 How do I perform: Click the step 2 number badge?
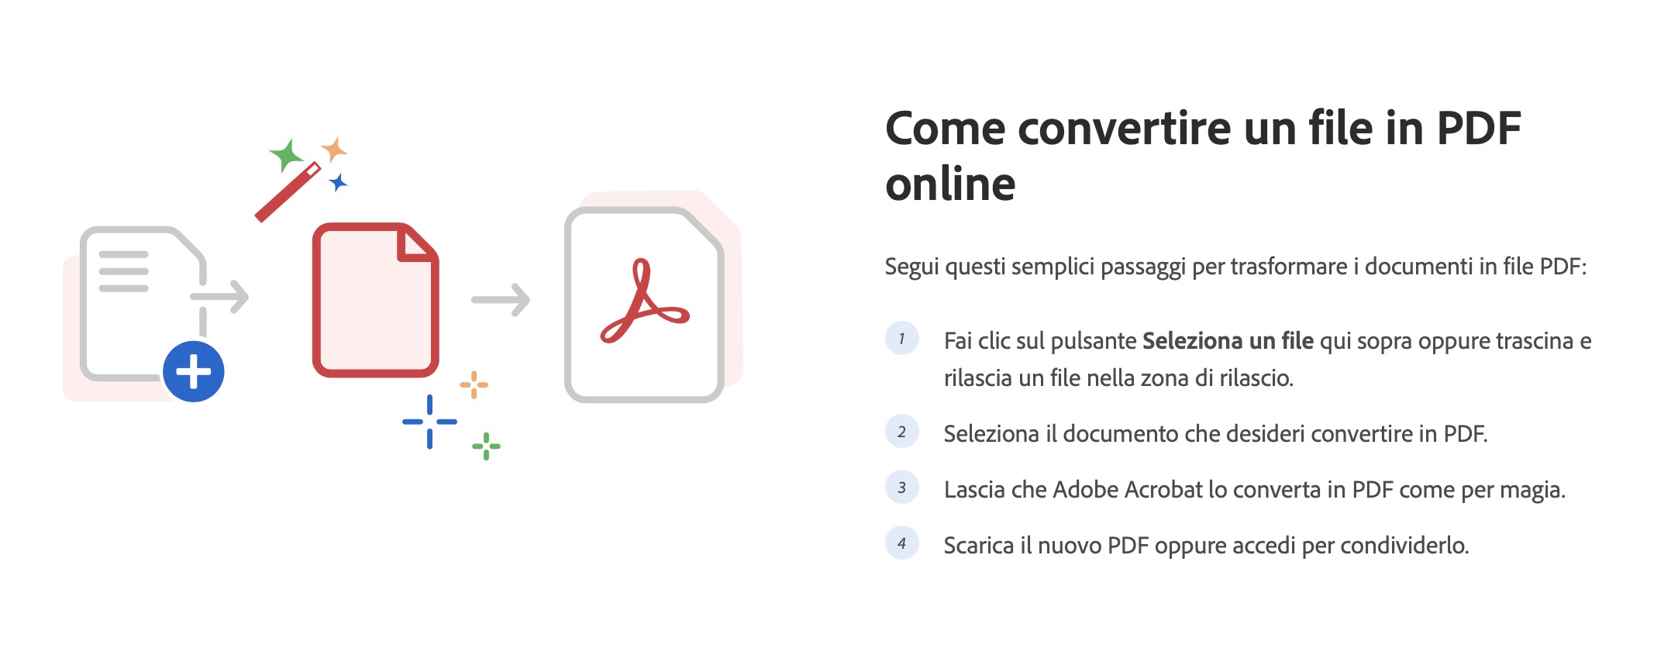pos(901,432)
